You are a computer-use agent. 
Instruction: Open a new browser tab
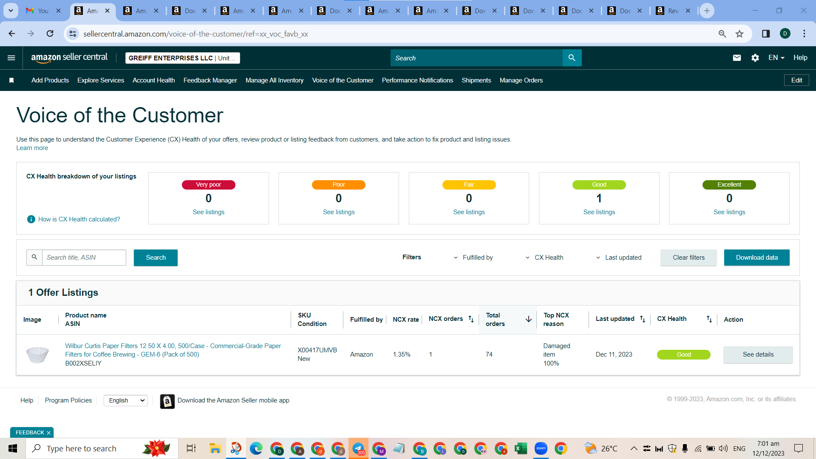click(x=707, y=11)
